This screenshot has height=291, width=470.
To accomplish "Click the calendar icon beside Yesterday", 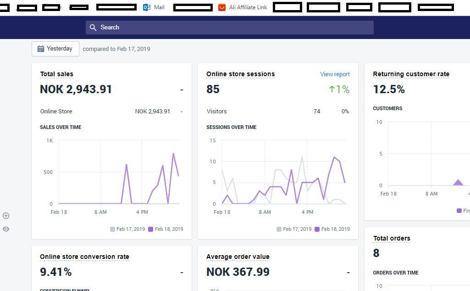I will pyautogui.click(x=40, y=49).
